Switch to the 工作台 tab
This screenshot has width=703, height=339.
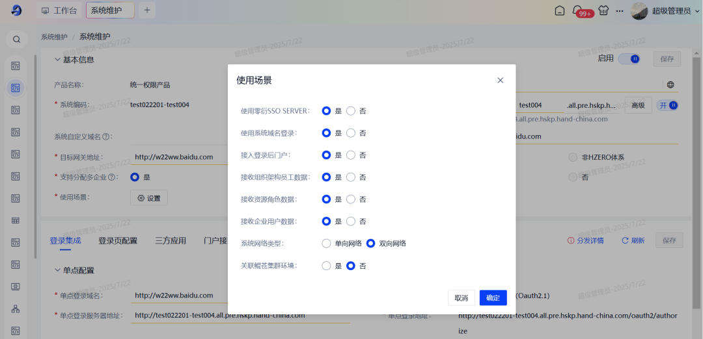pos(59,10)
